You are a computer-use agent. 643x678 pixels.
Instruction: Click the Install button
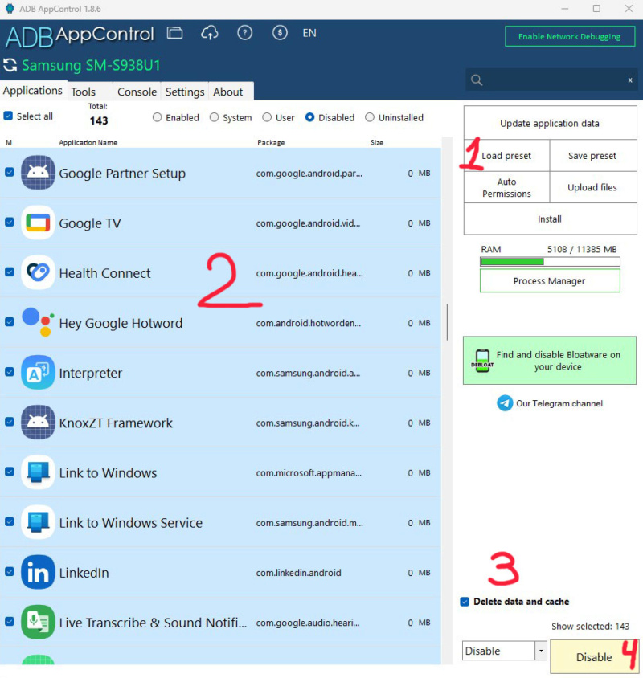click(550, 219)
